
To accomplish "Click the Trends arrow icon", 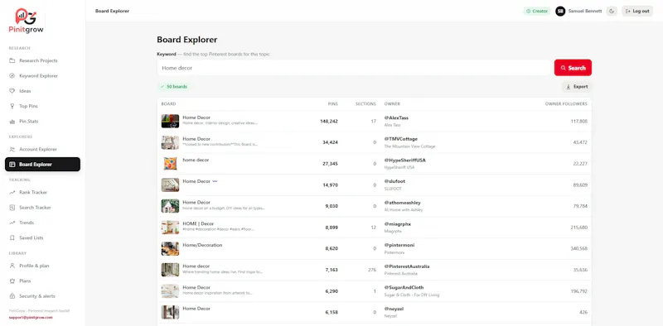I will click(x=12, y=223).
